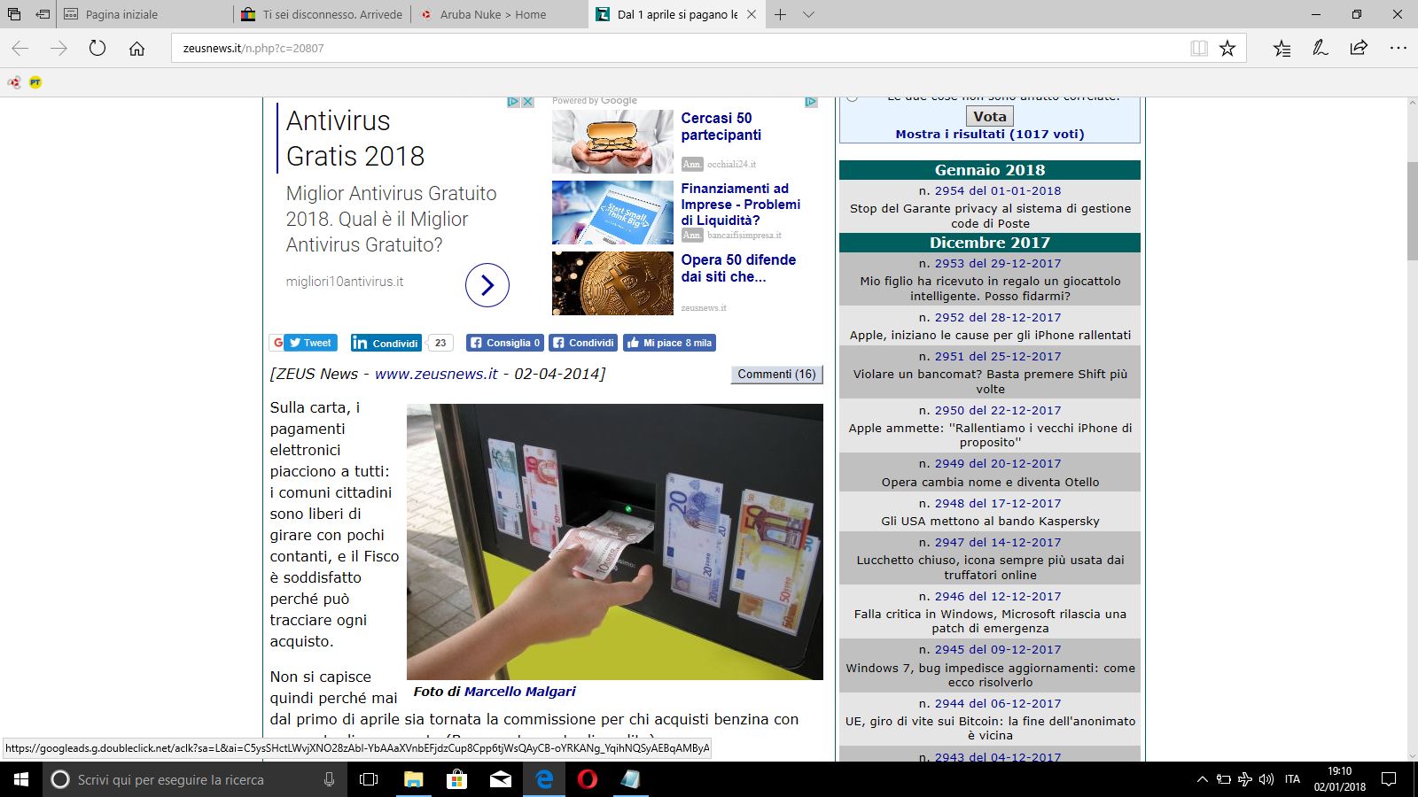Select the poll radio option above Vota
Image resolution: width=1418 pixels, height=797 pixels.
852,97
